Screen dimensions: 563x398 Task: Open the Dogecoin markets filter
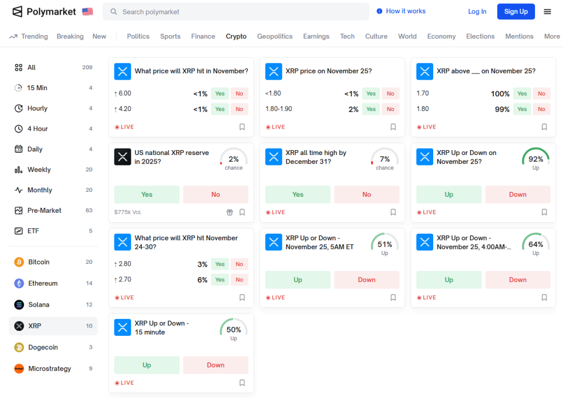43,347
